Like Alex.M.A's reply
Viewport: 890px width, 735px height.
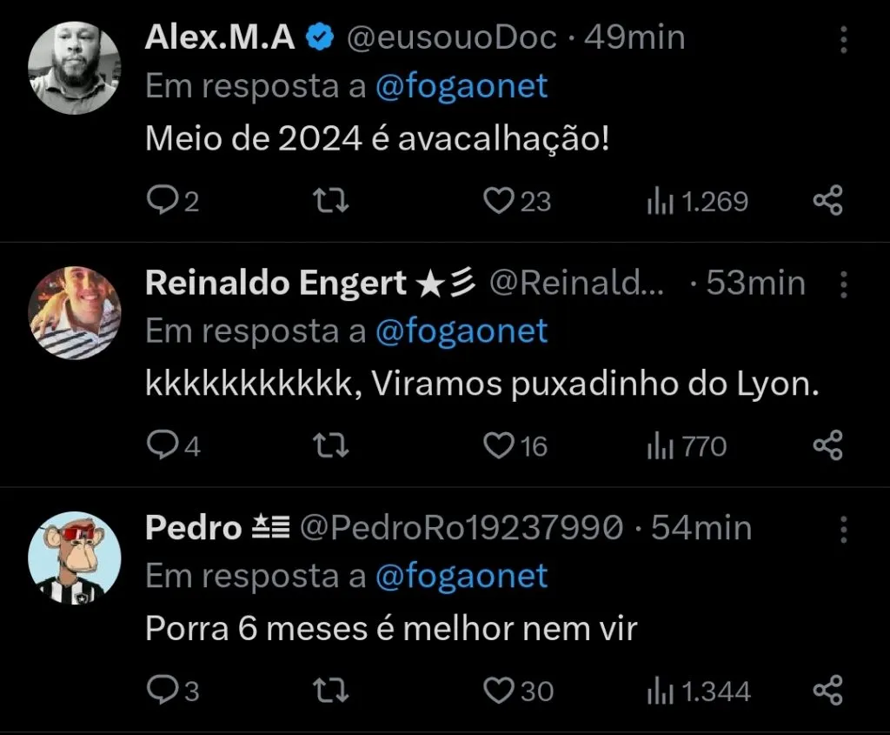pos(497,200)
